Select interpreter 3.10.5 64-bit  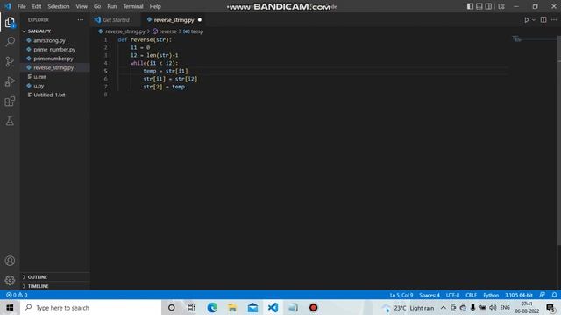coord(519,295)
